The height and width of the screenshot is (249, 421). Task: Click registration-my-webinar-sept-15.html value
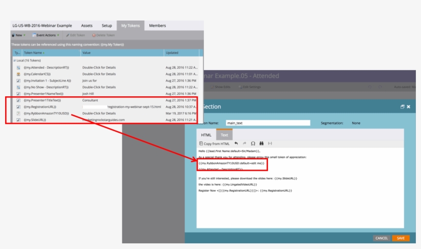134,107
